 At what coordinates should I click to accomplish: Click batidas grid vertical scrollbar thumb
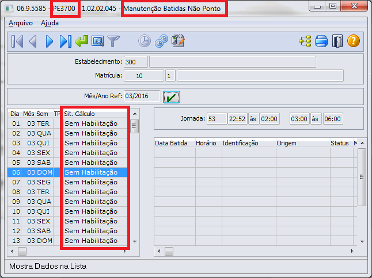[x=362, y=177]
